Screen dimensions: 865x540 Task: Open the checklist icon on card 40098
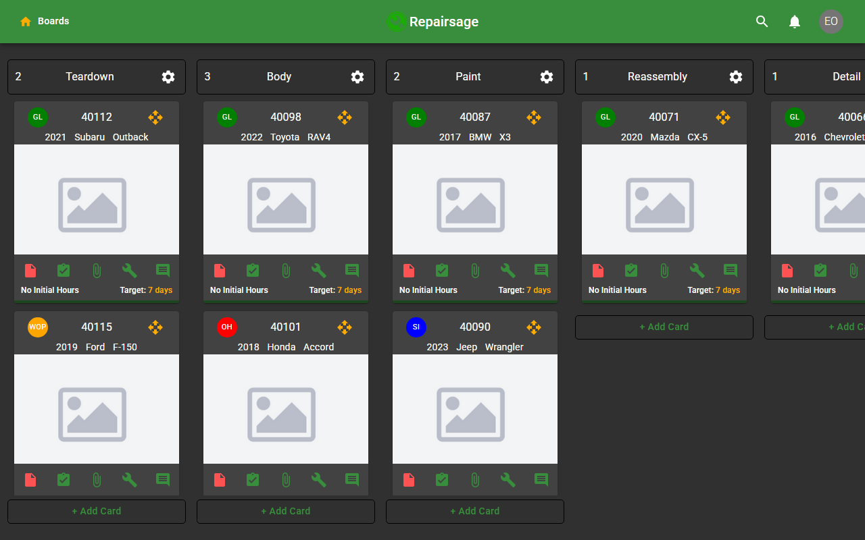pos(253,271)
